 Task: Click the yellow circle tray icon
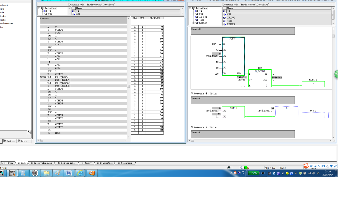pos(287,173)
